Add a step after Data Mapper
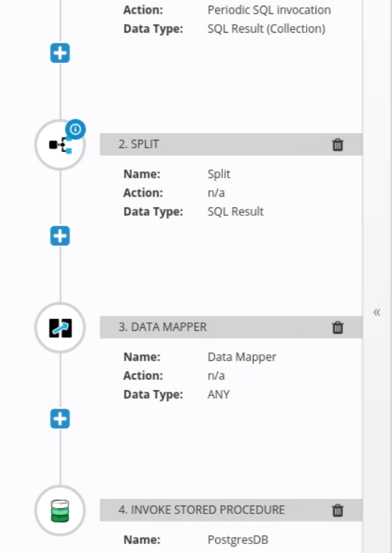 60,419
